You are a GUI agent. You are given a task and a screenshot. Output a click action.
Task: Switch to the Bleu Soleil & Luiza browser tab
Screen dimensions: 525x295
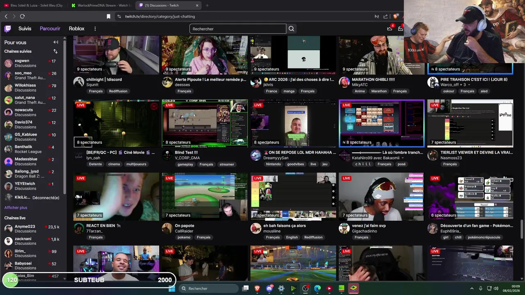[33, 5]
